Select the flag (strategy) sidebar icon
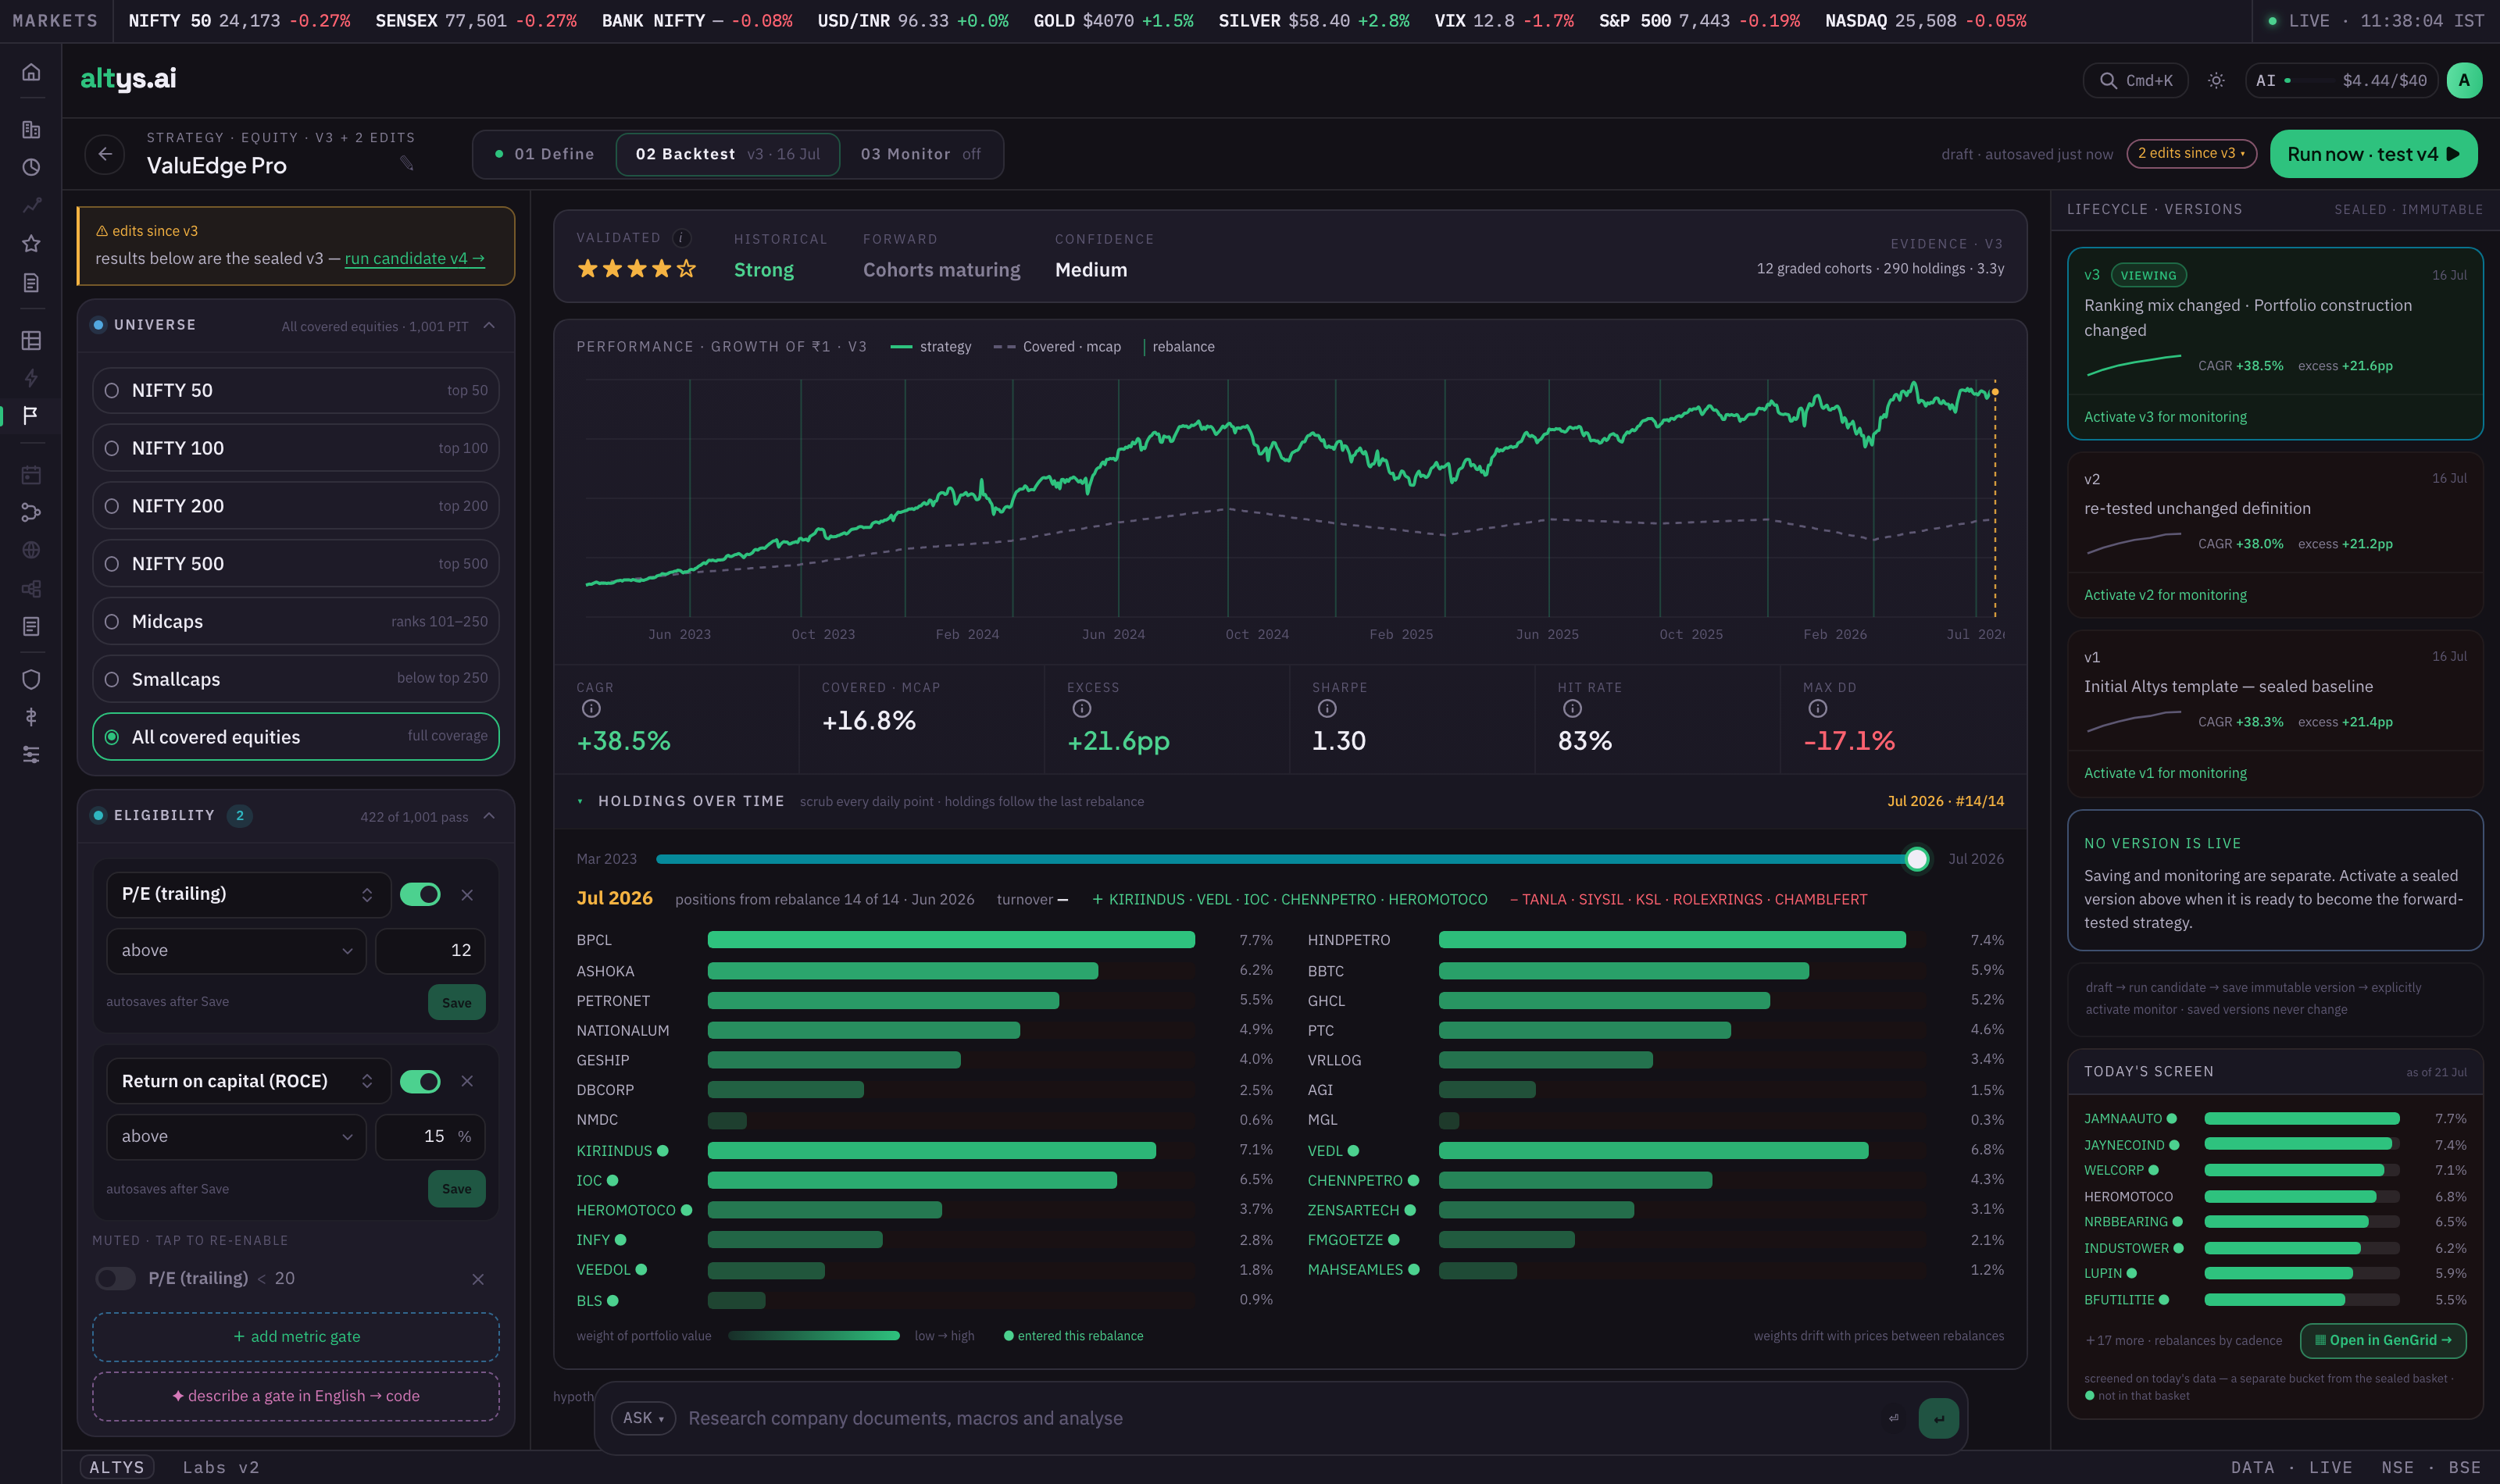The width and height of the screenshot is (2500, 1484). 31,415
